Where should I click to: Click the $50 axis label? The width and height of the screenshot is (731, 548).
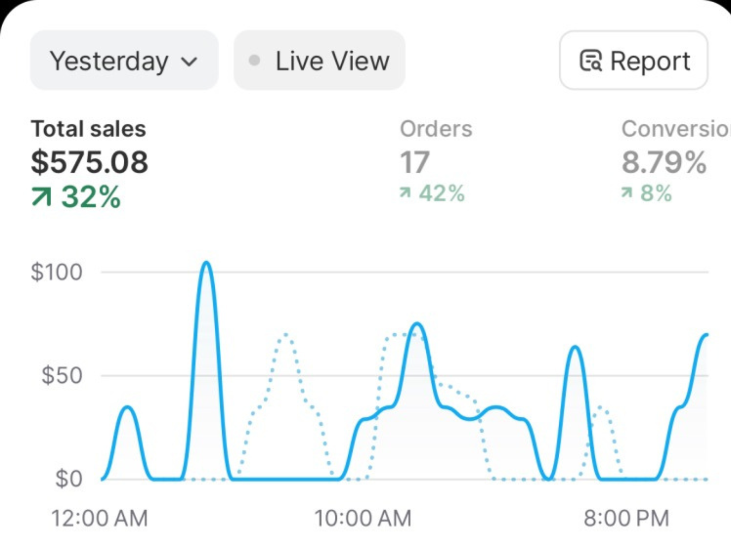62,375
